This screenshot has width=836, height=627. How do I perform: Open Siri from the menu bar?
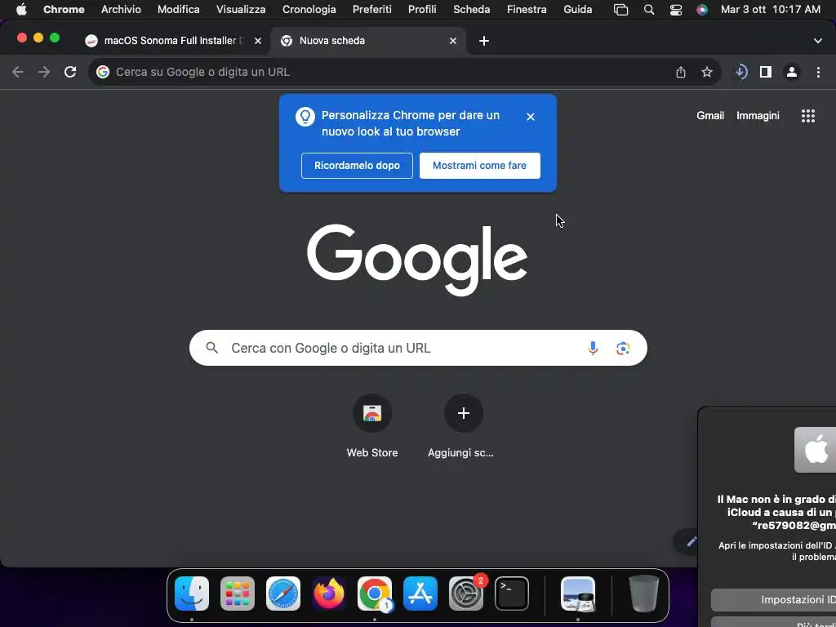702,10
